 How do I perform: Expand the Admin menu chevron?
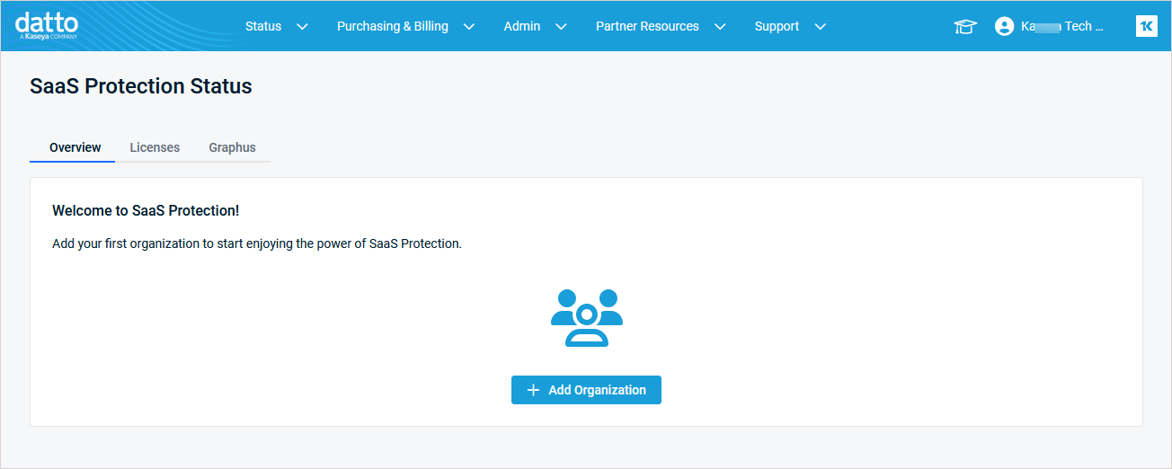(561, 27)
